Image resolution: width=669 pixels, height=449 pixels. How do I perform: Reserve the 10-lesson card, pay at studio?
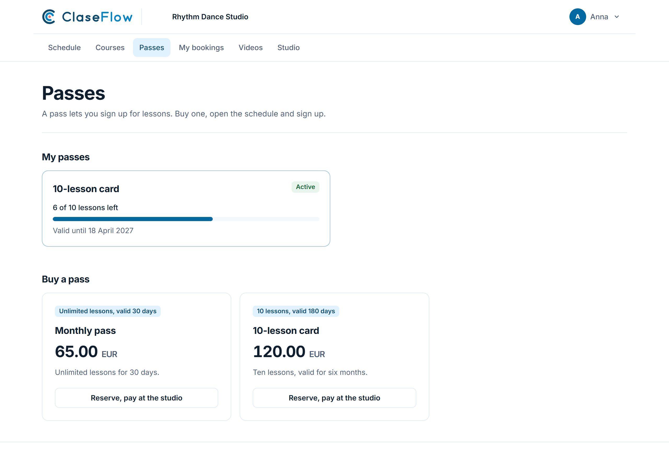(x=334, y=398)
